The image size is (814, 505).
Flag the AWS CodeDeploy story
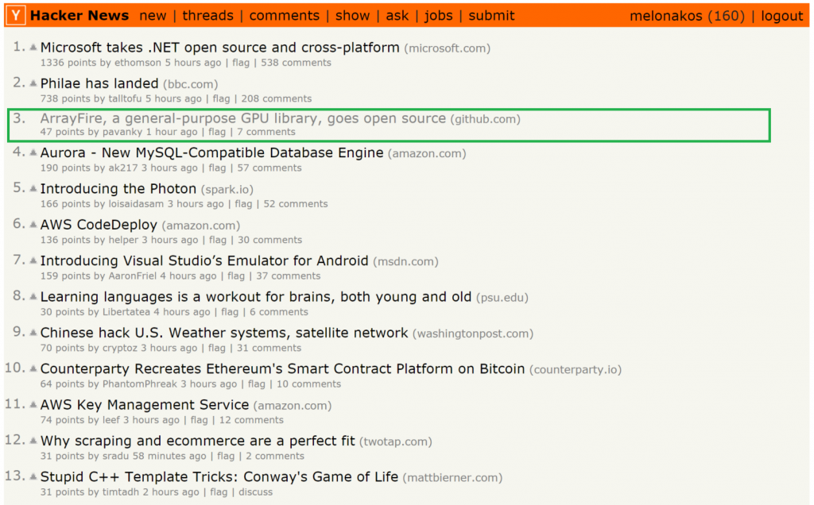218,240
